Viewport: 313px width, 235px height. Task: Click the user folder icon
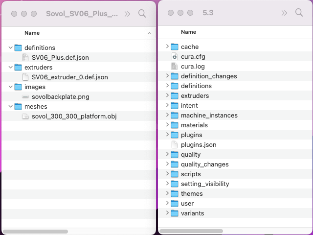click(175, 204)
